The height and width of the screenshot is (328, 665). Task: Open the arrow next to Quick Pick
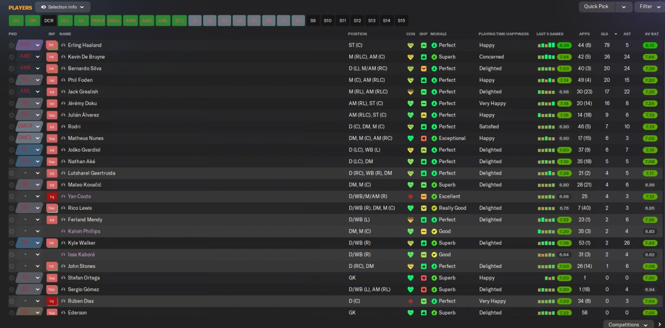[624, 7]
